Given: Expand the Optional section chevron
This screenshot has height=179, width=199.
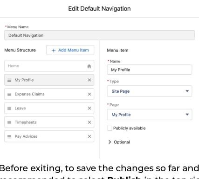Looking at the screenshot, I should (x=110, y=142).
